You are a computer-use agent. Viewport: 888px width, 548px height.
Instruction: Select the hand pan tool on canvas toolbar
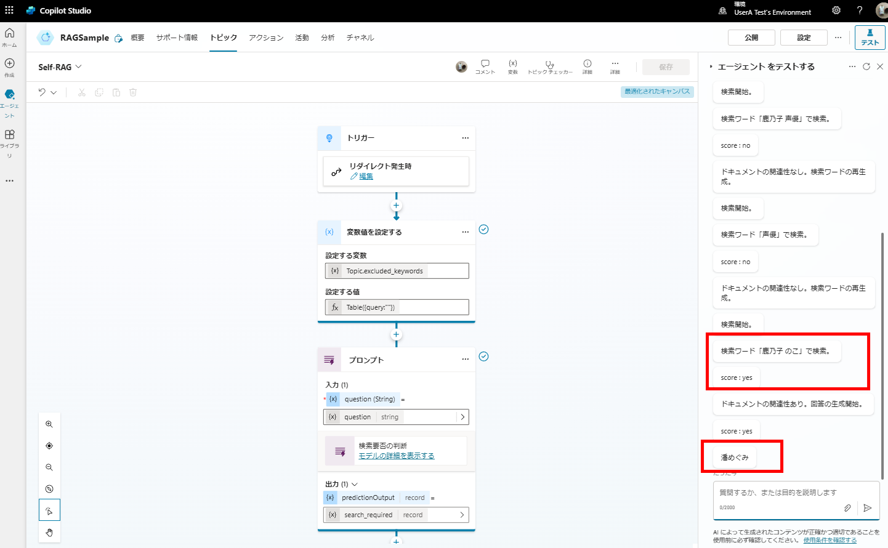coord(49,532)
